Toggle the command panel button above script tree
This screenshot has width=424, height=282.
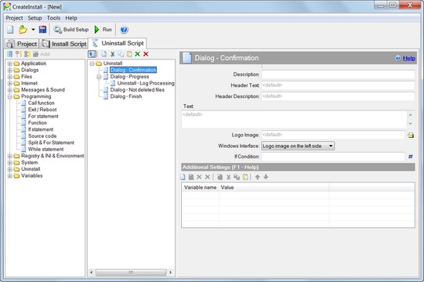(x=92, y=54)
